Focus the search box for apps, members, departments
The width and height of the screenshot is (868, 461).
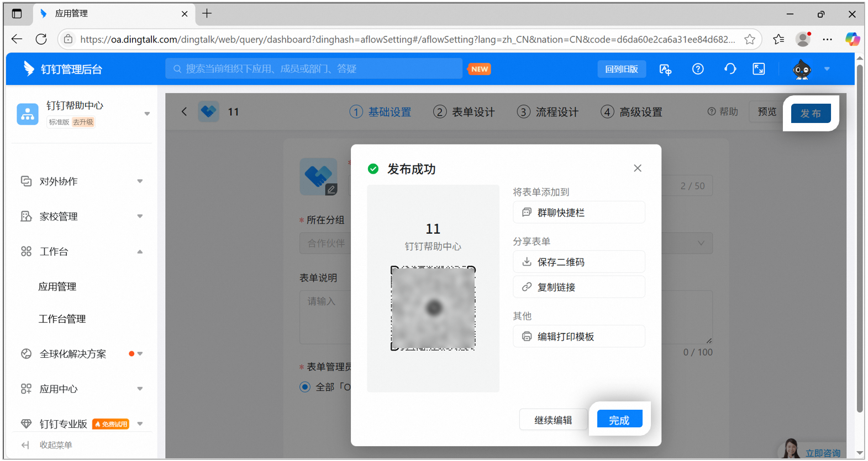314,68
